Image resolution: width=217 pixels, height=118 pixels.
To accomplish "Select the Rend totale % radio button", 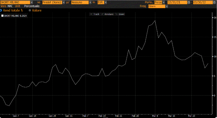I will tap(1, 10).
